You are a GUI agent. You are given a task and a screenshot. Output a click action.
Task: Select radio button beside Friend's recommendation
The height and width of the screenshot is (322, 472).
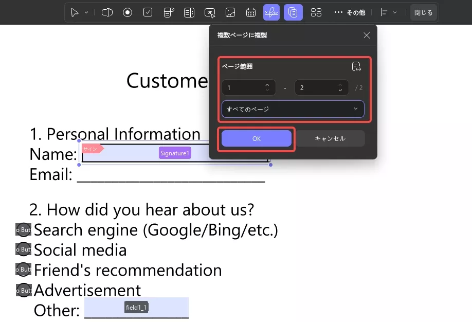(24, 270)
